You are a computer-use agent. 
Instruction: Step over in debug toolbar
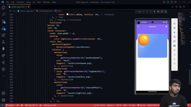pyautogui.click(x=143, y=12)
